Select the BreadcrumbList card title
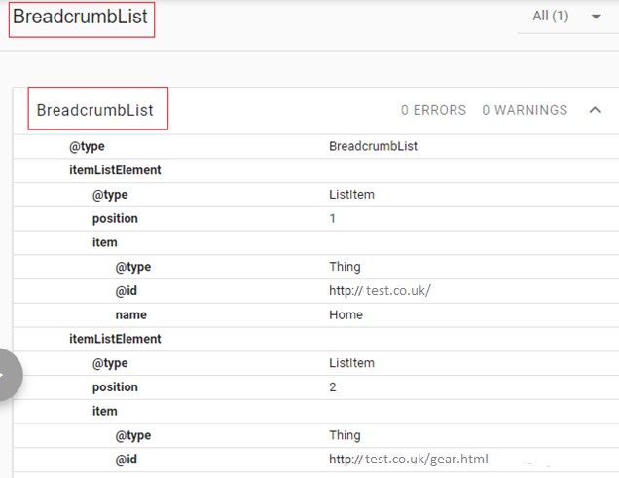 click(x=95, y=110)
